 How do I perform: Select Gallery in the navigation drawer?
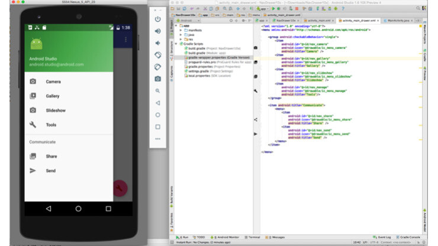click(x=53, y=96)
